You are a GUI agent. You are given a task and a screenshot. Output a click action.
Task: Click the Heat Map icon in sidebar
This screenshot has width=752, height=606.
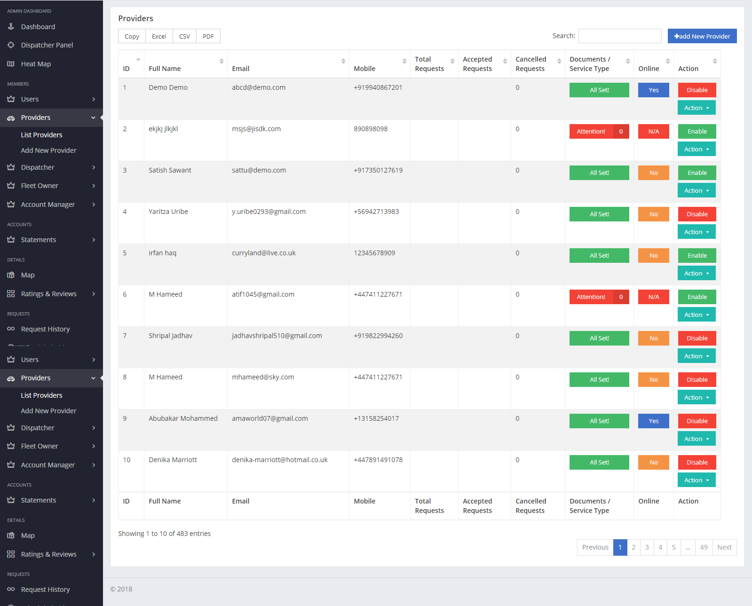(x=11, y=64)
